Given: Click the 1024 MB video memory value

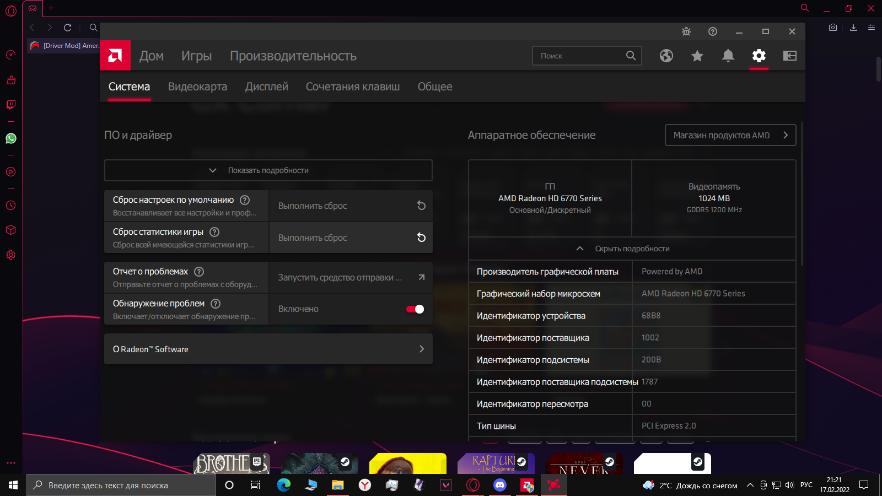Looking at the screenshot, I should click(x=714, y=198).
